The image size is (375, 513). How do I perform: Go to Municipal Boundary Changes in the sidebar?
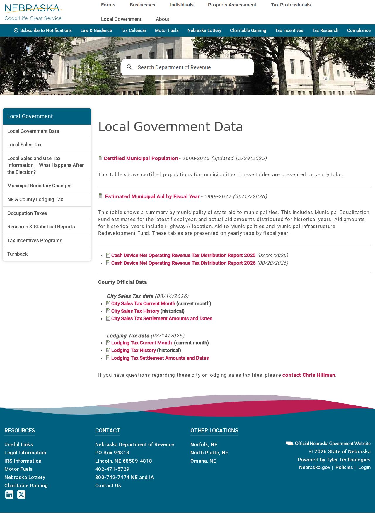(47, 186)
